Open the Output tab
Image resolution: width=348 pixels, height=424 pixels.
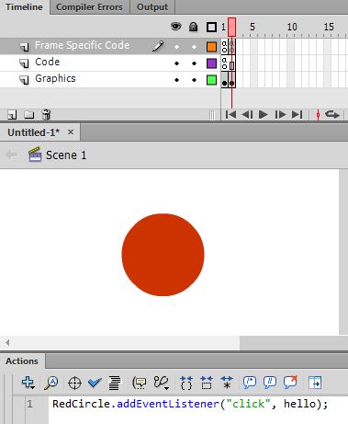(x=152, y=7)
